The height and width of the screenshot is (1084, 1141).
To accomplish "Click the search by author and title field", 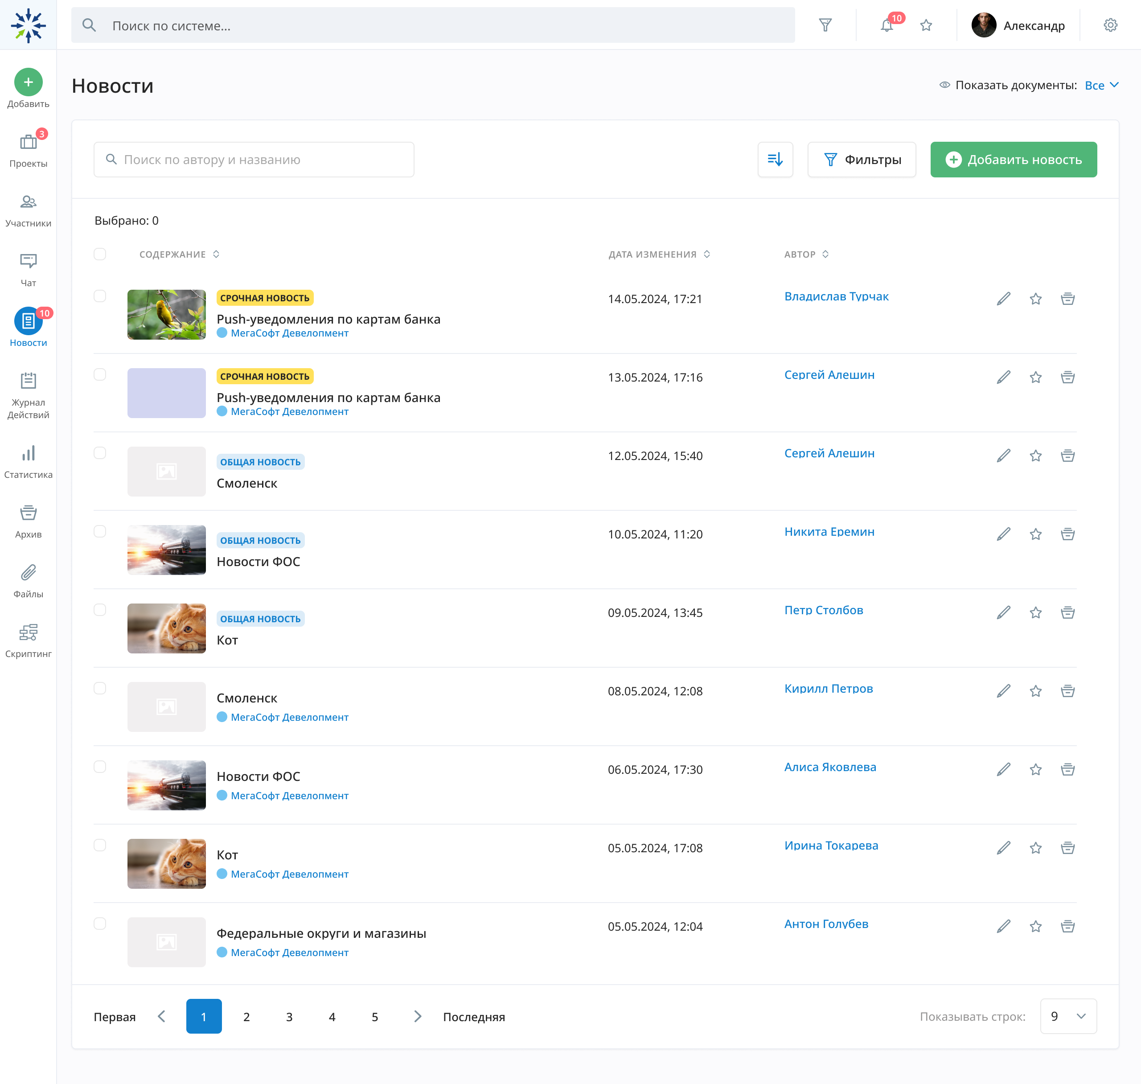I will pyautogui.click(x=254, y=160).
